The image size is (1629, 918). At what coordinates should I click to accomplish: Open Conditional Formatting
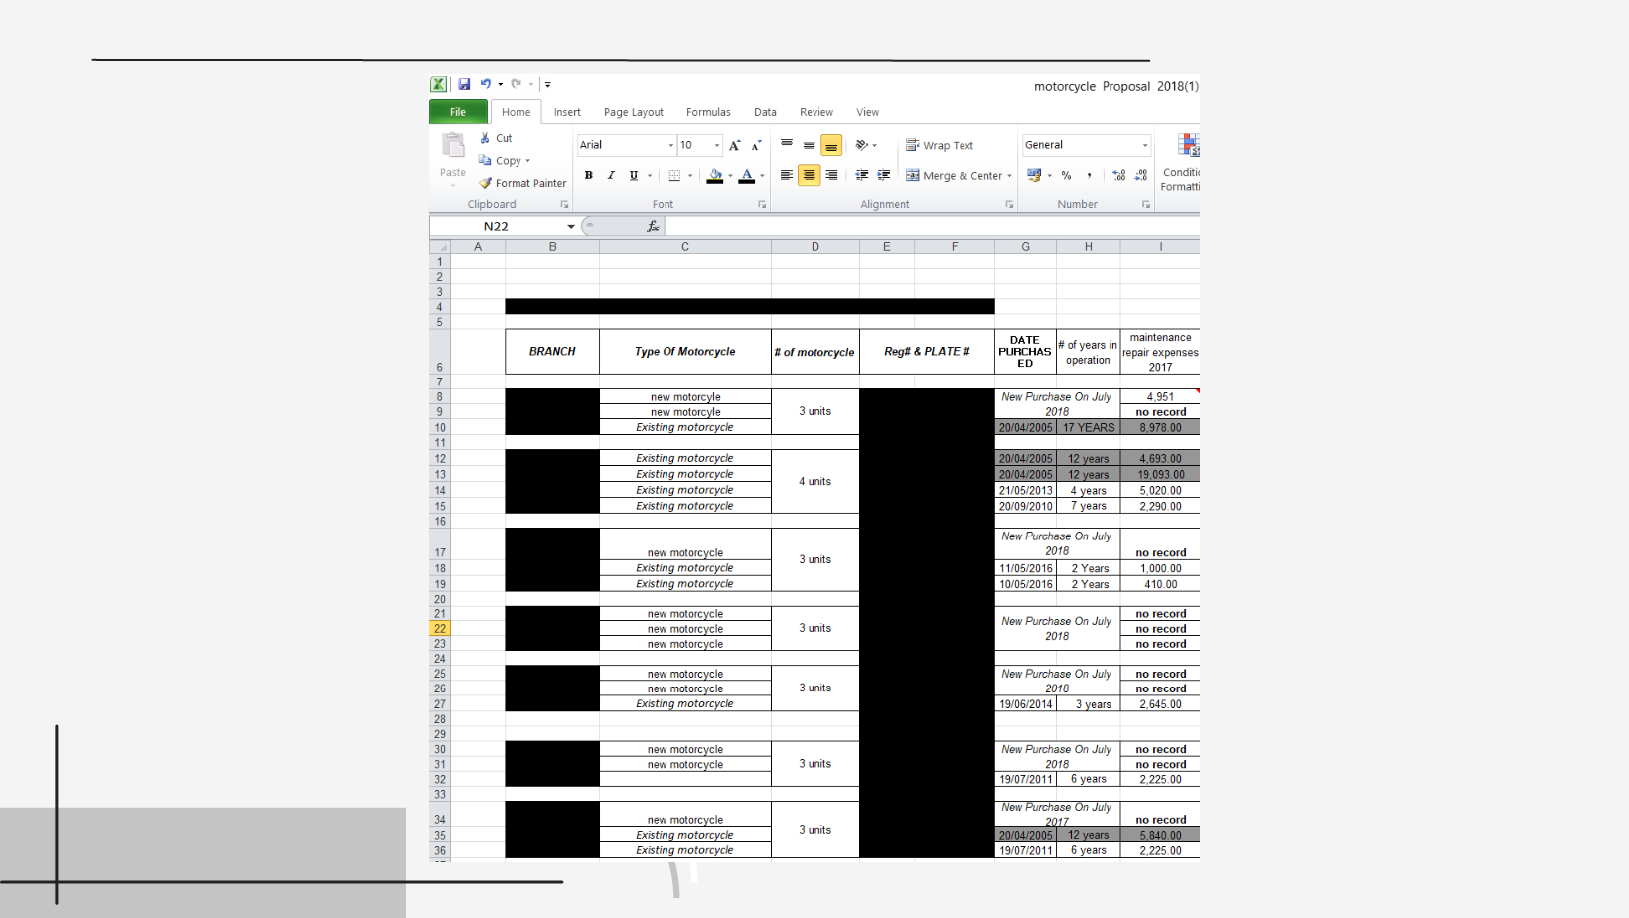click(x=1182, y=162)
